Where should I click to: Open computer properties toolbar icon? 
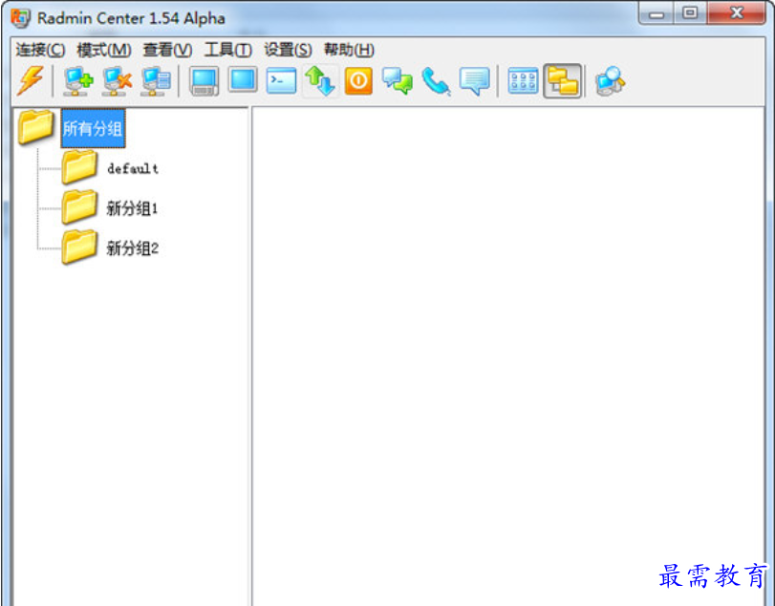coord(156,81)
